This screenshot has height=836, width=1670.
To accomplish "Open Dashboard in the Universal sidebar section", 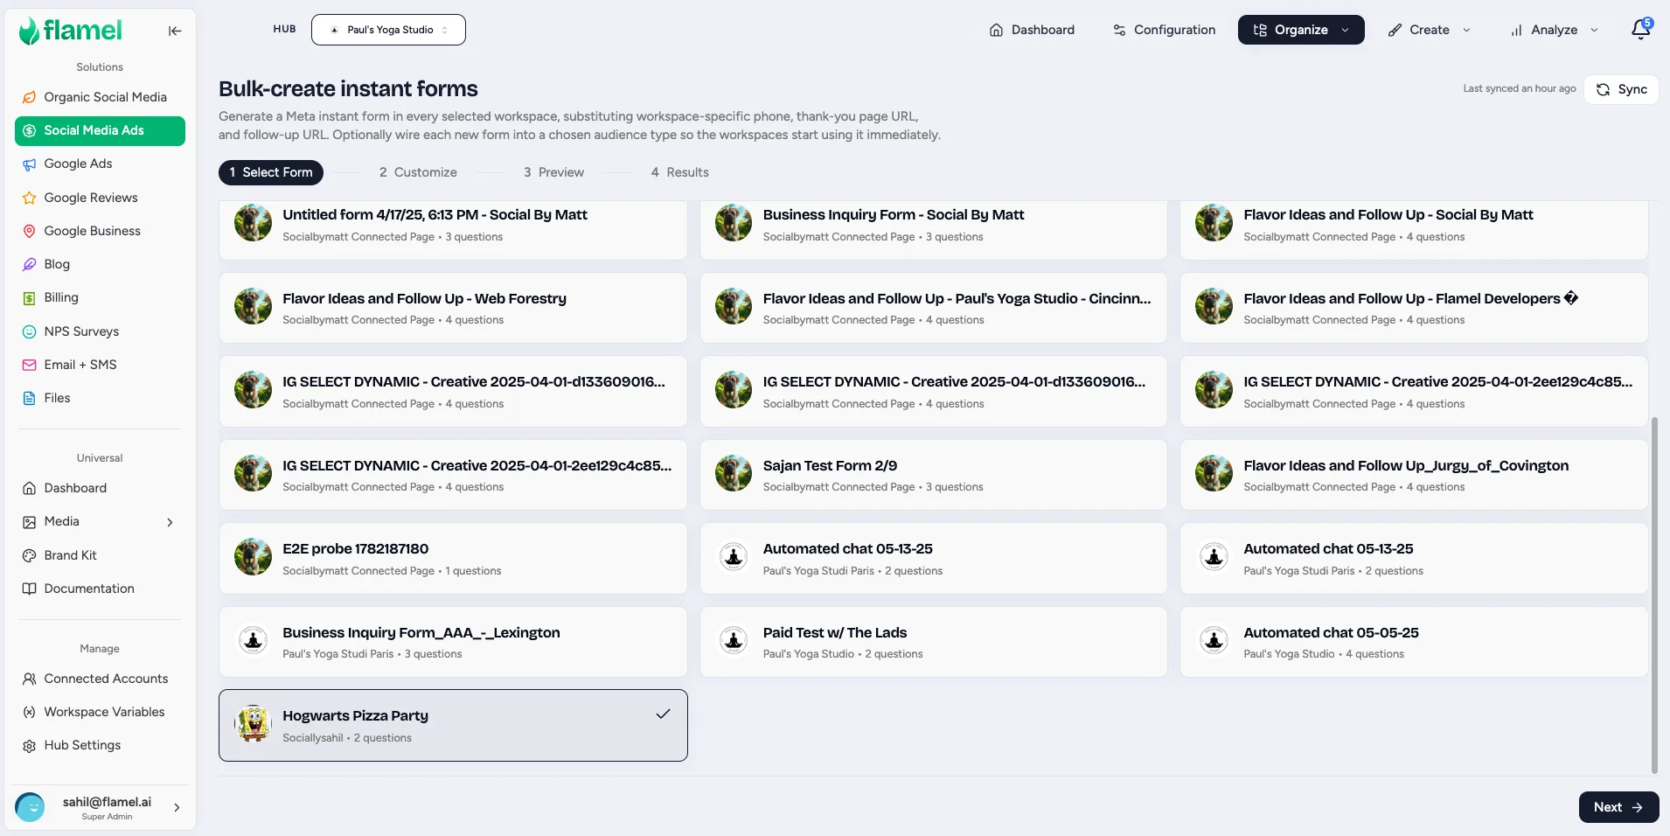I will pos(100,488).
